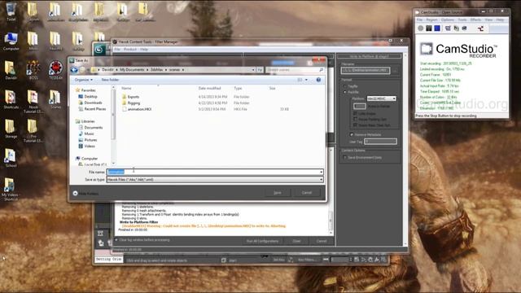The image size is (521, 293).
Task: Cancel the Save As dialog
Action: [x=307, y=193]
